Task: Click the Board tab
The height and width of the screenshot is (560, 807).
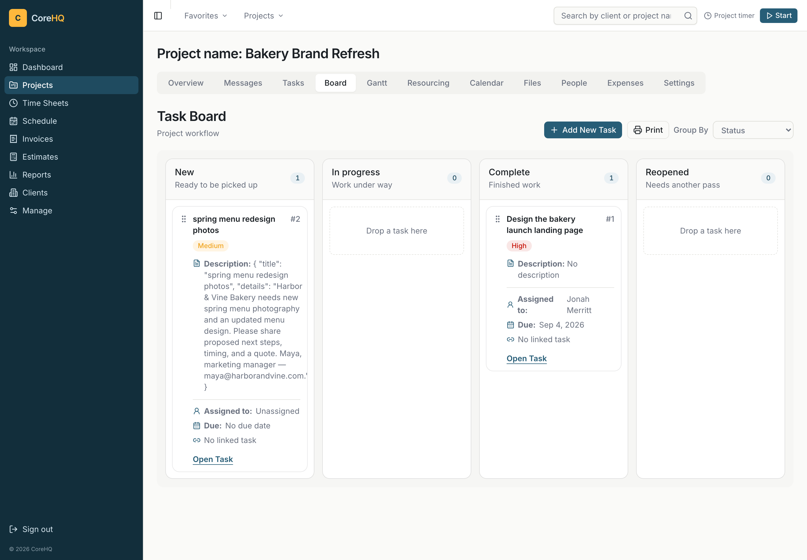Action: point(335,83)
